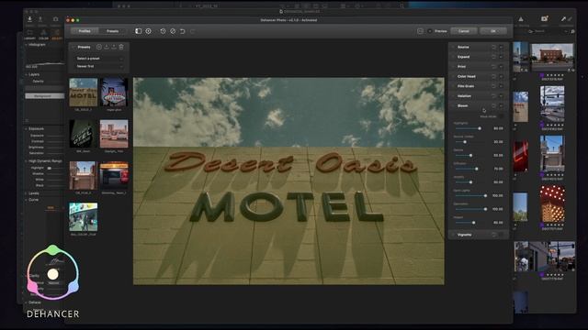Select the pink building preset thumbnail
This screenshot has width=588, height=330.
coord(114,134)
